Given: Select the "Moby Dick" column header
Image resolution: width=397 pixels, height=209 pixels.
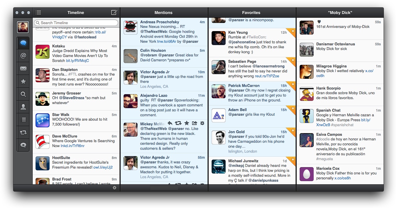Looking at the screenshot, I should pos(340,12).
